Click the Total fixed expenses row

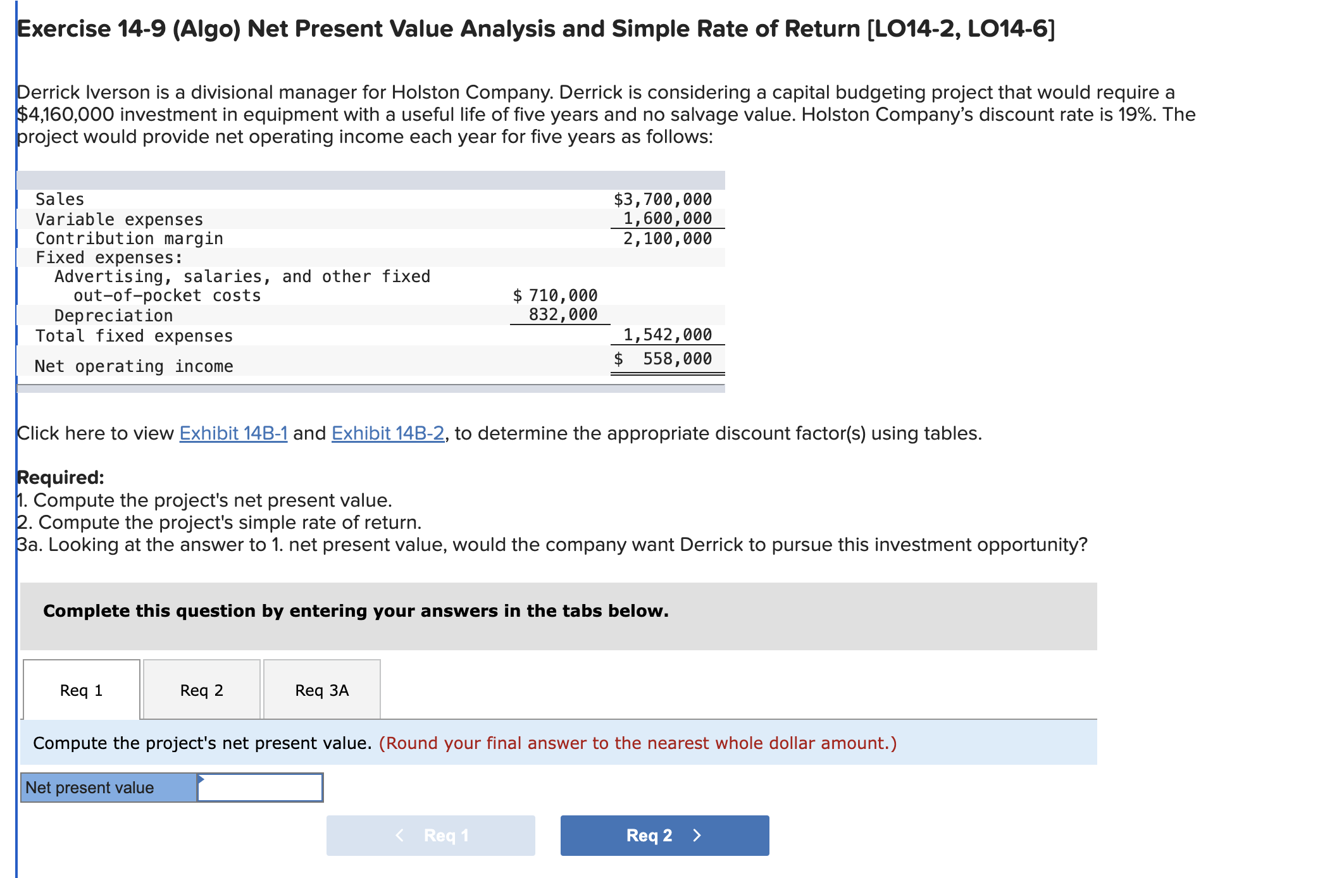134,335
